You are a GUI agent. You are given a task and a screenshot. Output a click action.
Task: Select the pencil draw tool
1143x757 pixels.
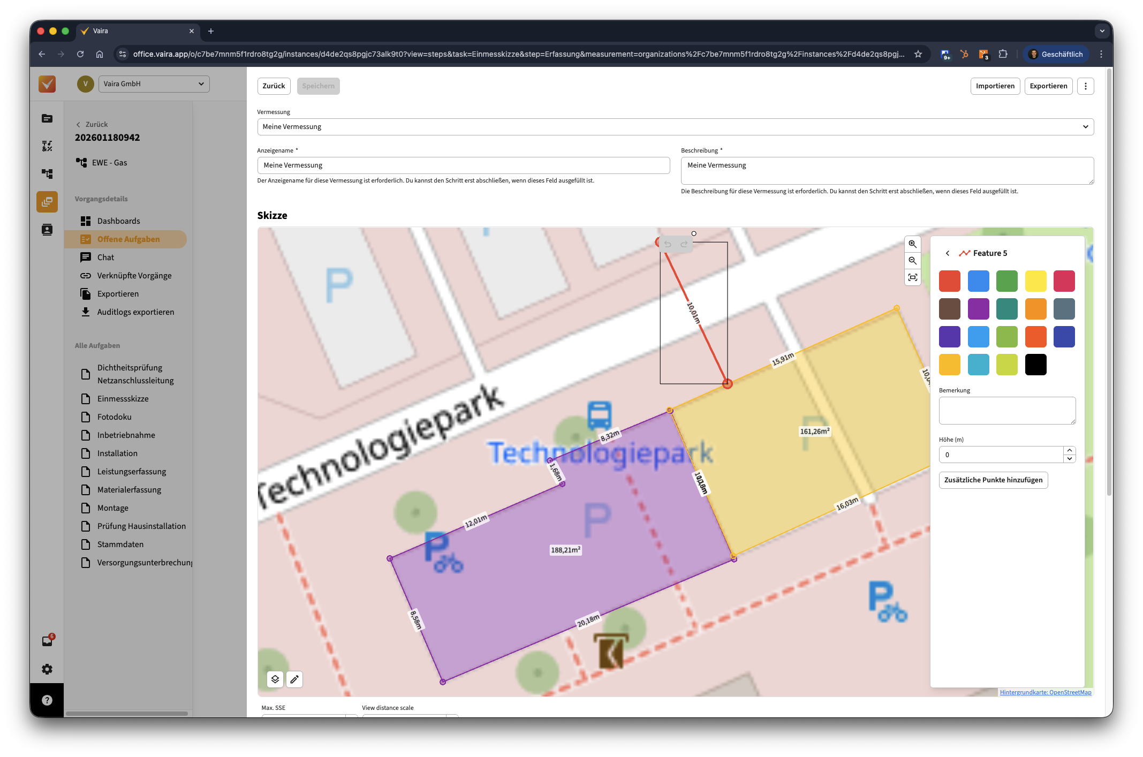(294, 679)
